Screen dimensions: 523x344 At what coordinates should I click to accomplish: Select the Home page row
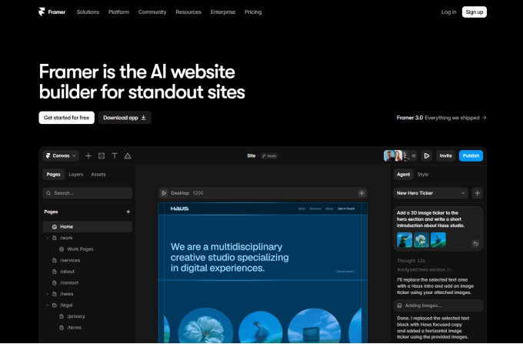(x=88, y=227)
